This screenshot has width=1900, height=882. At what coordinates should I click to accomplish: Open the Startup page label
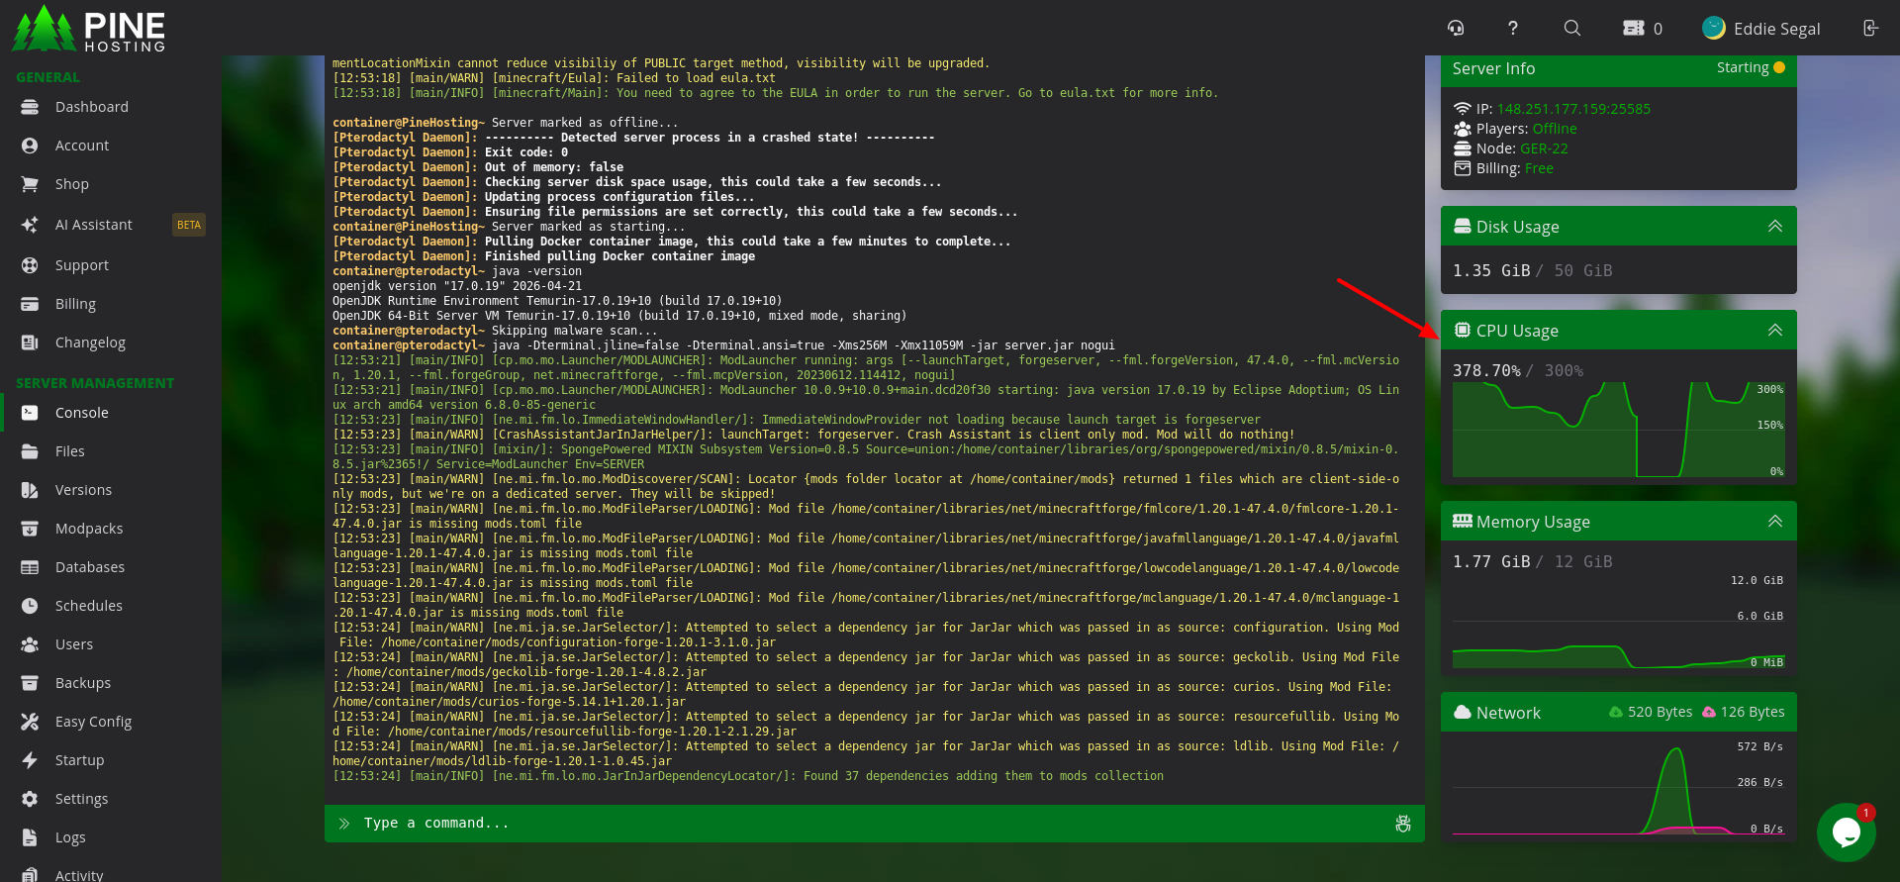pyautogui.click(x=80, y=760)
